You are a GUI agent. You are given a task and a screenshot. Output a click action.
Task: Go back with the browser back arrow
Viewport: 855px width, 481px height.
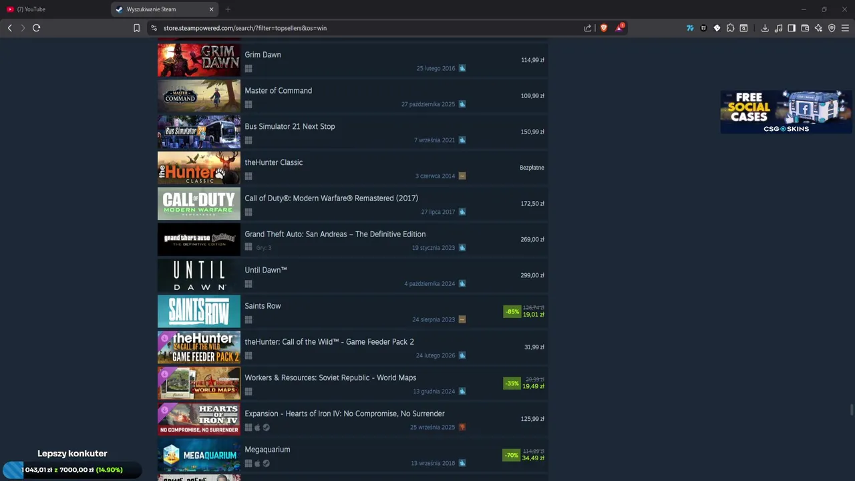coord(9,28)
